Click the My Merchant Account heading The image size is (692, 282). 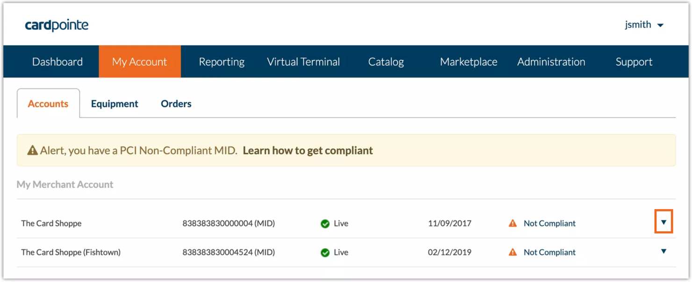click(65, 184)
